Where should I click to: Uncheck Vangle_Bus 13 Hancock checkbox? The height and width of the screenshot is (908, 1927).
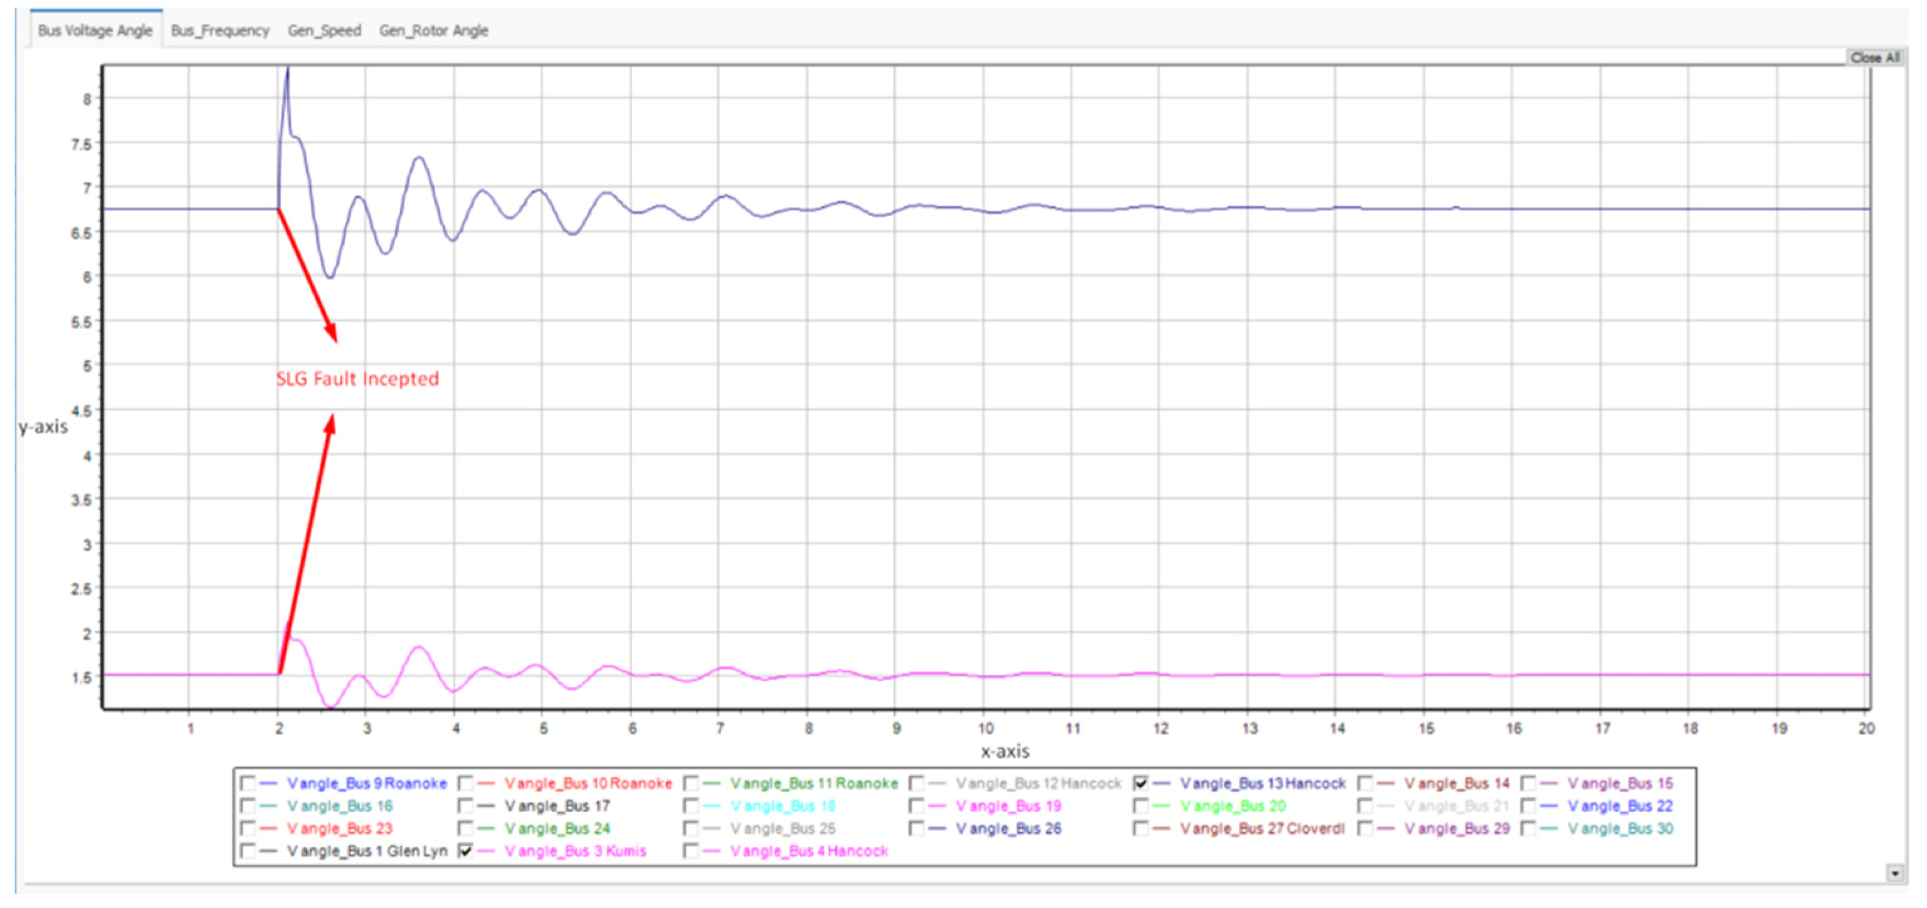(1141, 783)
